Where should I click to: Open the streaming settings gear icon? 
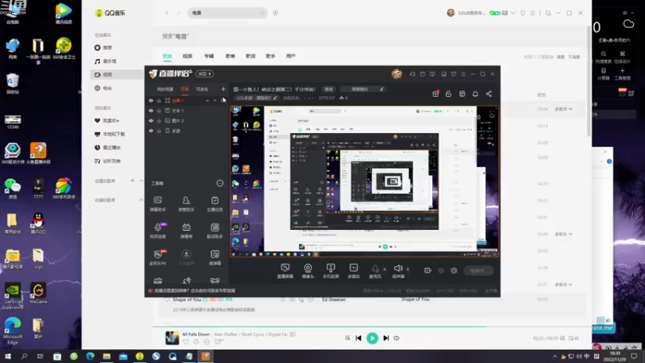(x=454, y=270)
